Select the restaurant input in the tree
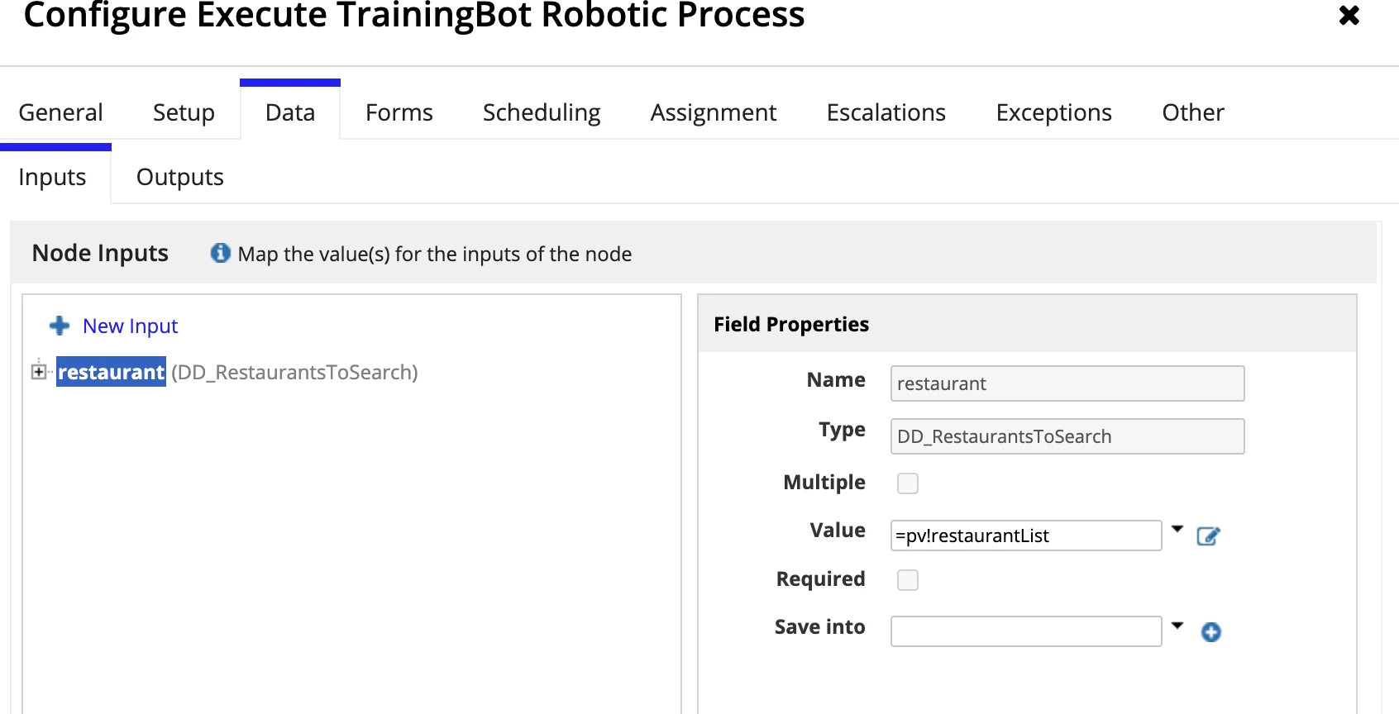1399x714 pixels. pos(111,372)
